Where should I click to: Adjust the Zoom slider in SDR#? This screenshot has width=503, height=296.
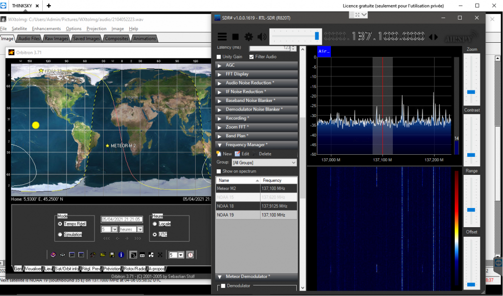[x=471, y=92]
